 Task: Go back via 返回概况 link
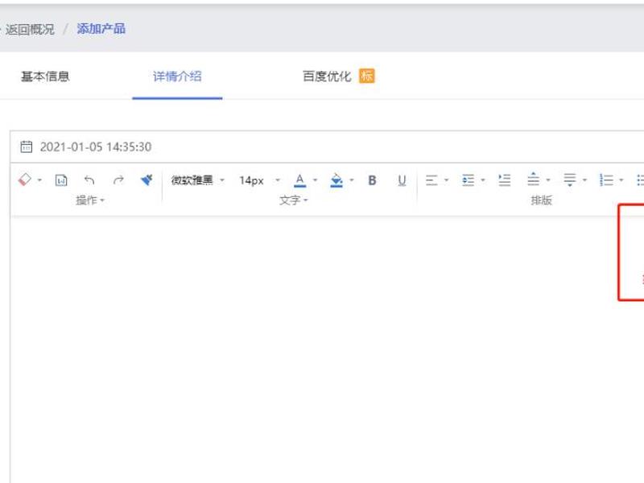point(29,29)
